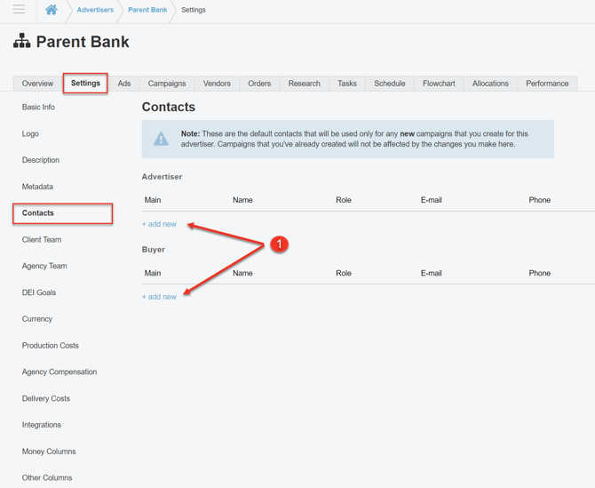Image resolution: width=595 pixels, height=488 pixels.
Task: Click Name column header in Advertiser table
Action: pyautogui.click(x=242, y=200)
